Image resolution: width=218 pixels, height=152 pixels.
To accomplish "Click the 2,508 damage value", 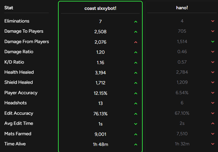I will (x=100, y=32).
